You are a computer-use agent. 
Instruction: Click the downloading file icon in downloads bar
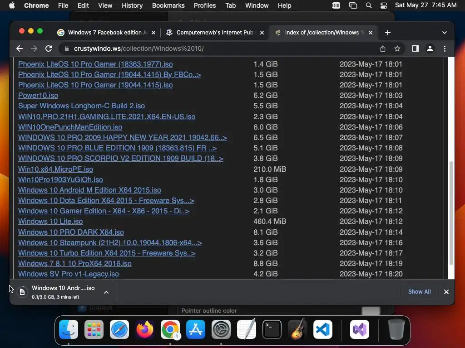point(22,292)
